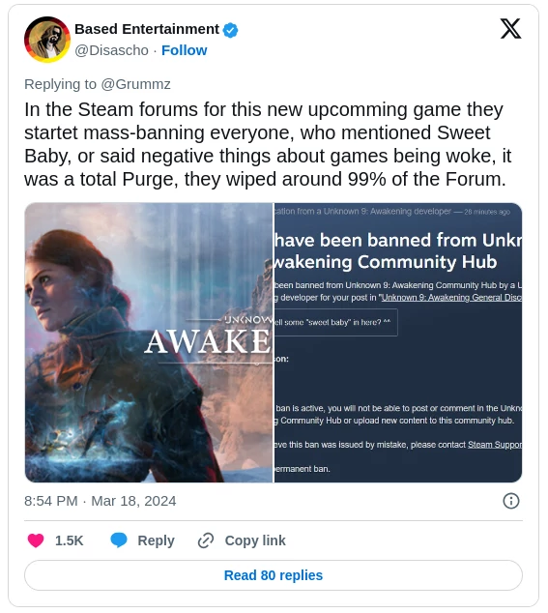This screenshot has width=548, height=613.
Task: Follow the @Disascho account
Action: tap(184, 50)
